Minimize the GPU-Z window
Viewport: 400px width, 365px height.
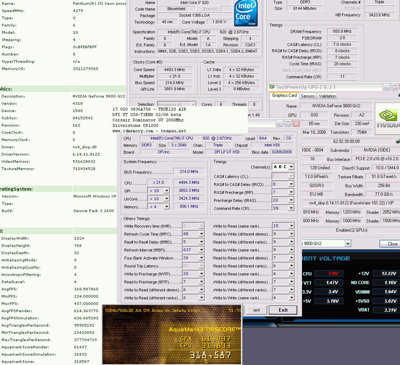click(x=386, y=87)
